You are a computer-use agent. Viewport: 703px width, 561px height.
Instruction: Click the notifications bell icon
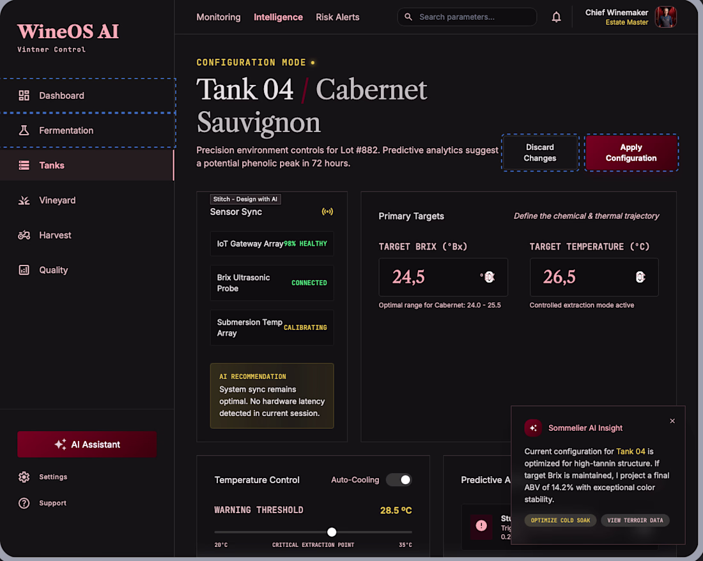click(556, 17)
